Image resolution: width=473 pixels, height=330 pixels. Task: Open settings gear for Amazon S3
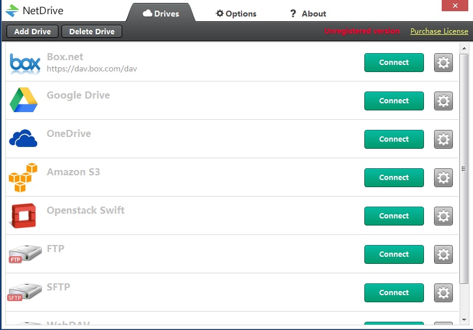point(443,178)
